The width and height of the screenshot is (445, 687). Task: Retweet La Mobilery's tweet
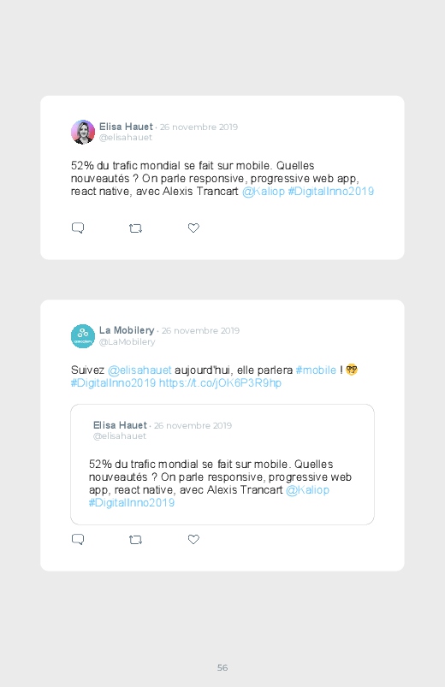[x=135, y=540]
